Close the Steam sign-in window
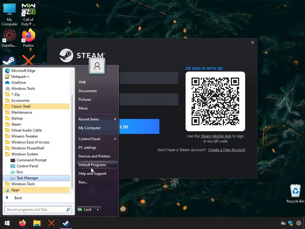This screenshot has height=229, width=305. (x=253, y=42)
